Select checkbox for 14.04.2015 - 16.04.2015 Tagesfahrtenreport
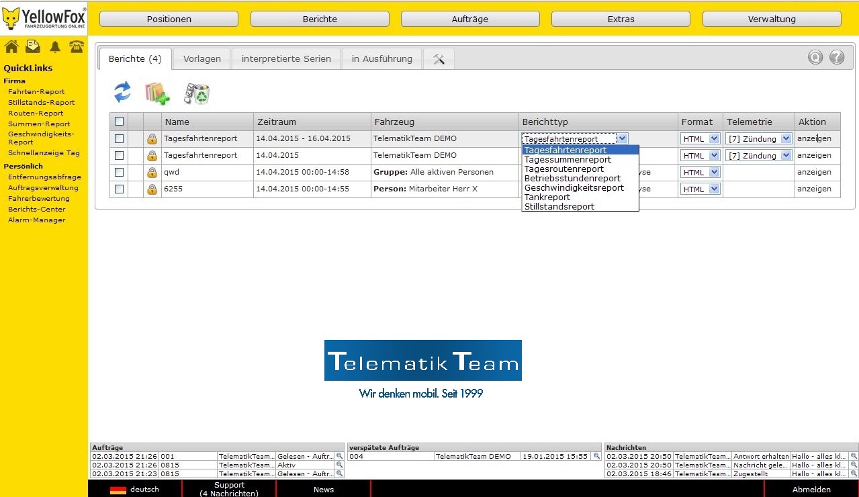Viewport: 859px width, 497px height. [119, 139]
